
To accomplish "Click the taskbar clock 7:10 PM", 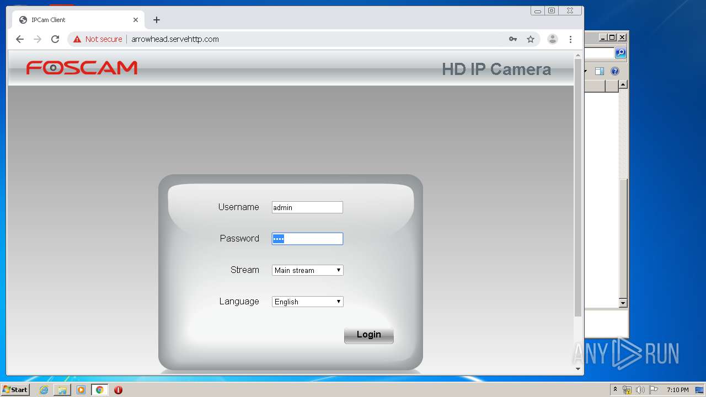I will (677, 390).
